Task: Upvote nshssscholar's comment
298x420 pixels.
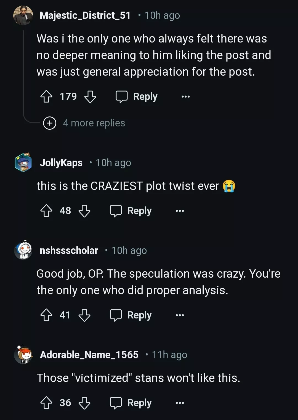Action: [x=46, y=315]
